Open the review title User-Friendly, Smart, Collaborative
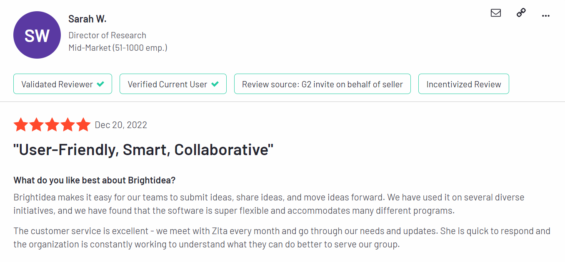 143,150
